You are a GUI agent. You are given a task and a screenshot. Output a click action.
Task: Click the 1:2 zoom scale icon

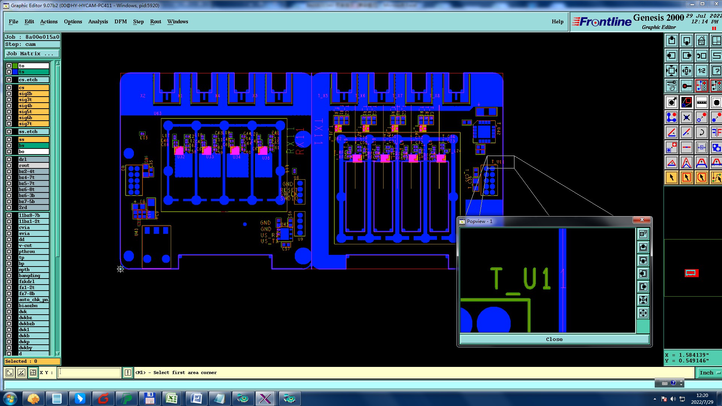pyautogui.click(x=701, y=71)
